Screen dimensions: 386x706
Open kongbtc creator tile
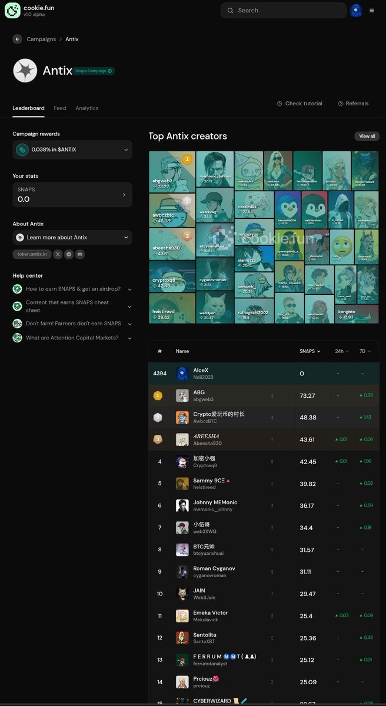[357, 314]
